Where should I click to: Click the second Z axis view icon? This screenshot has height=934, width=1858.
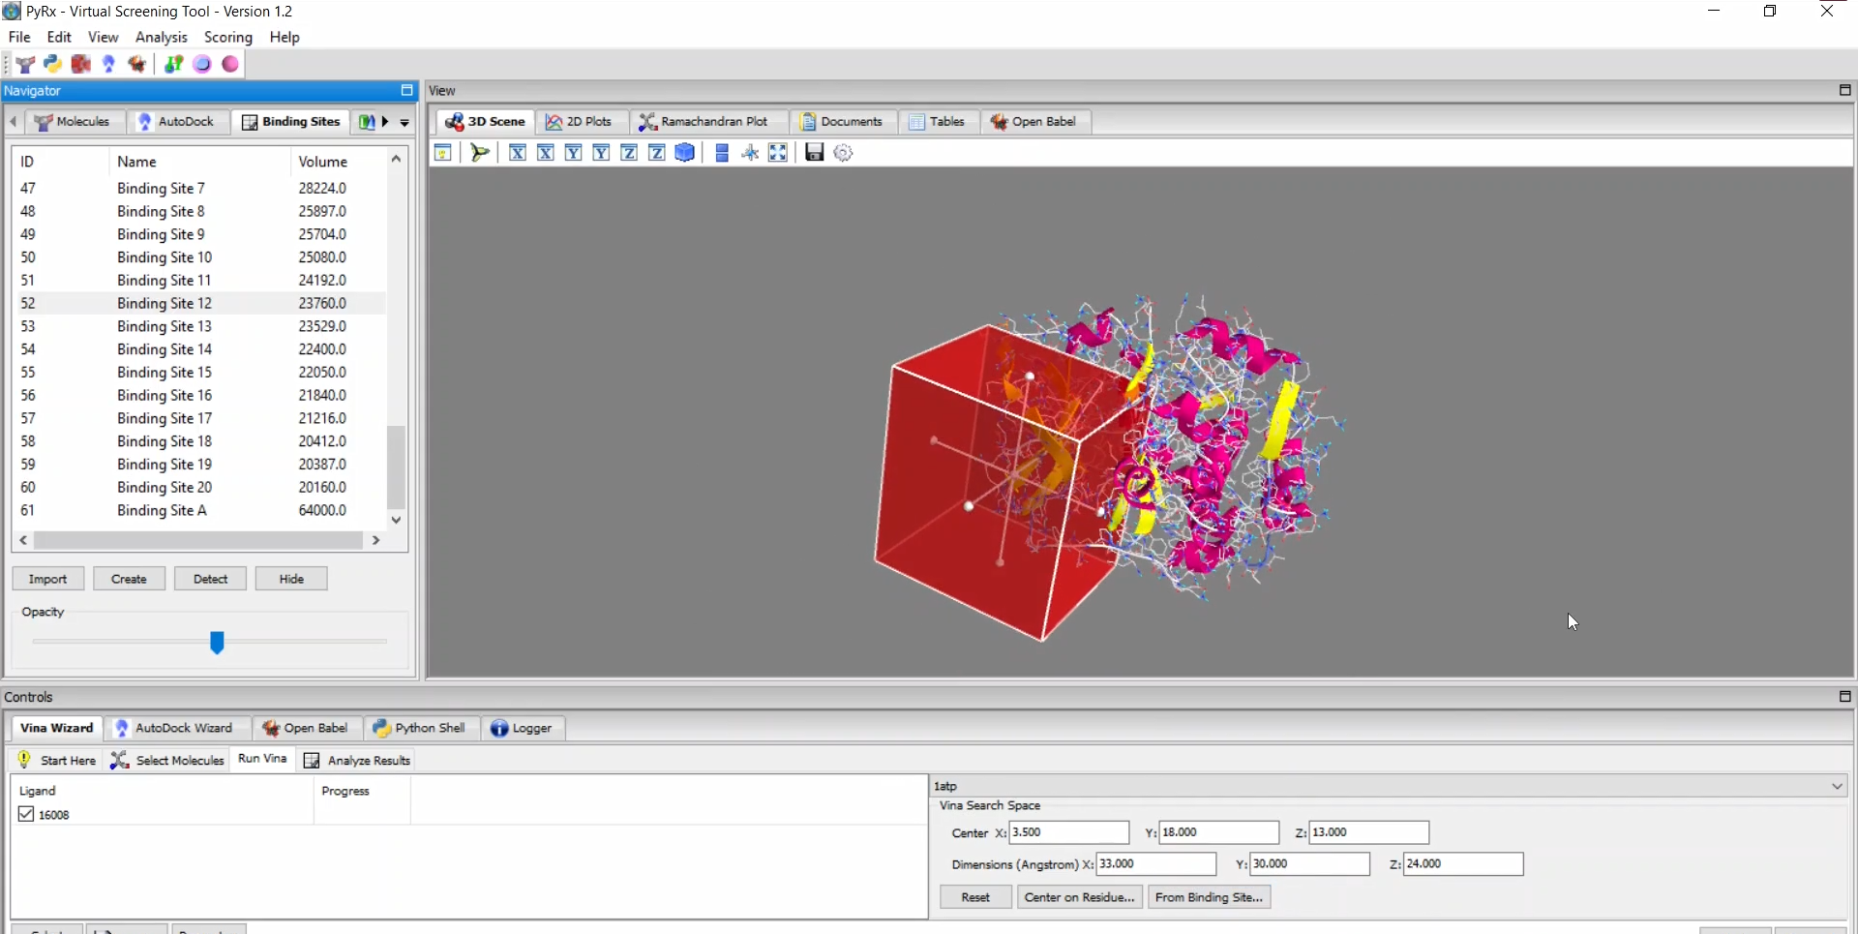657,153
